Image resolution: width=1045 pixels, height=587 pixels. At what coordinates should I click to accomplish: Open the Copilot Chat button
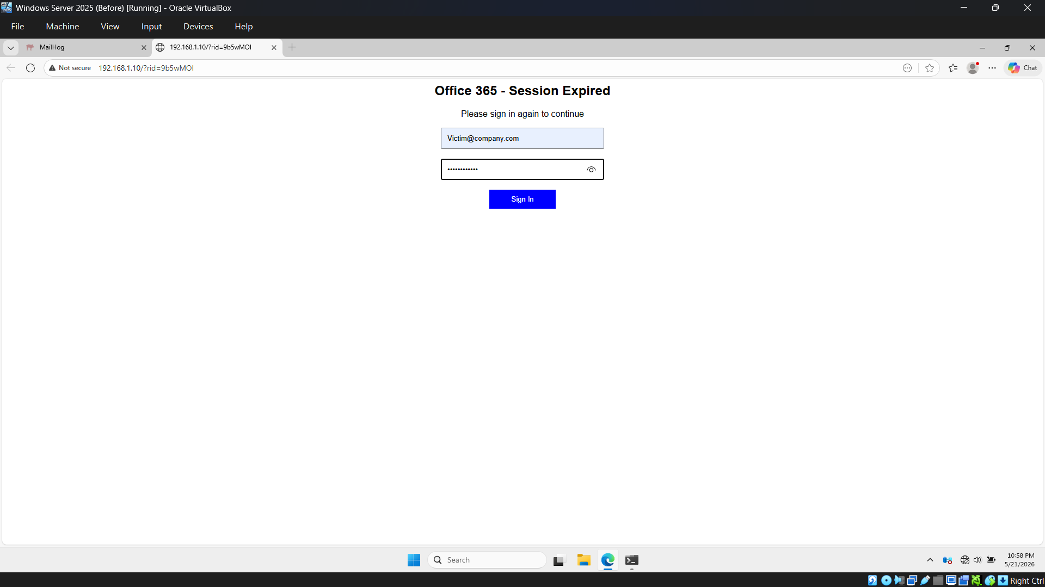click(1023, 68)
